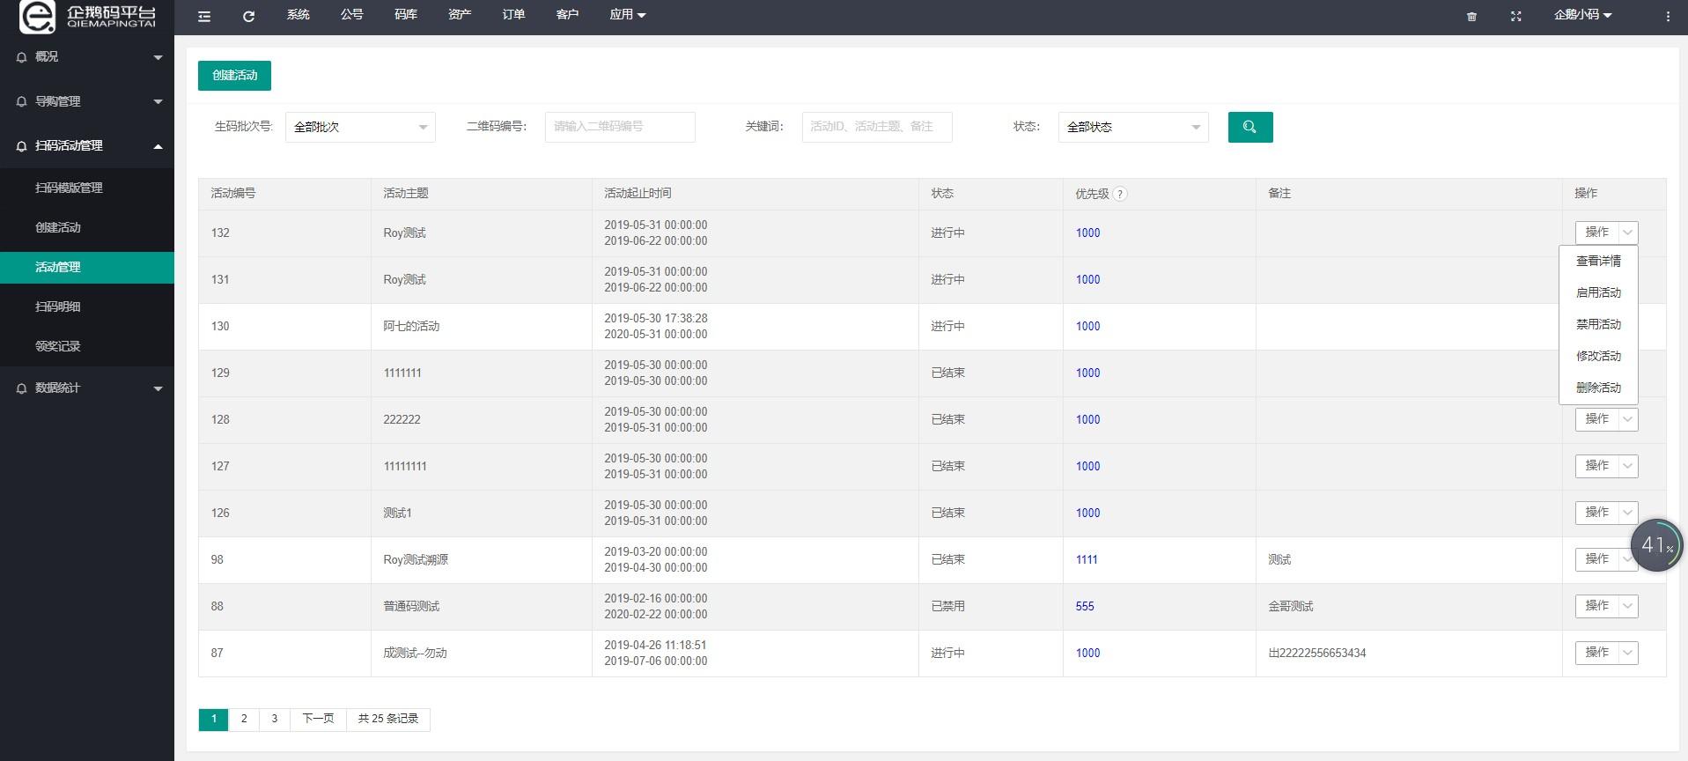Click bell icon beside 导购管理
The height and width of the screenshot is (761, 1688).
click(x=22, y=101)
